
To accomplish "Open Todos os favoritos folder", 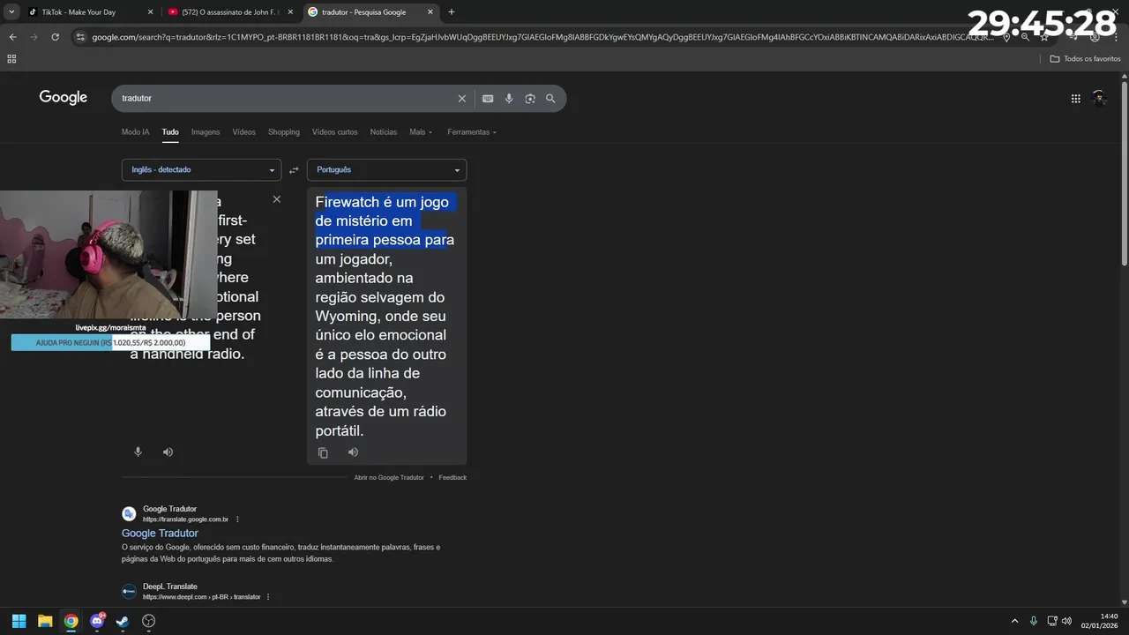I will [1085, 59].
